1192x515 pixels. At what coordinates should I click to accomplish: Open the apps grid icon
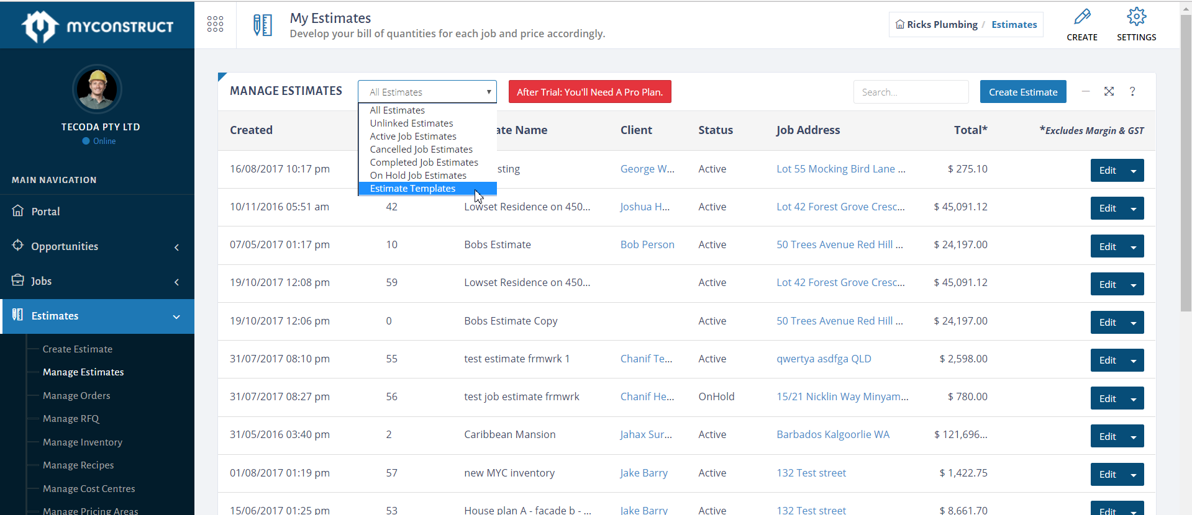tap(215, 24)
